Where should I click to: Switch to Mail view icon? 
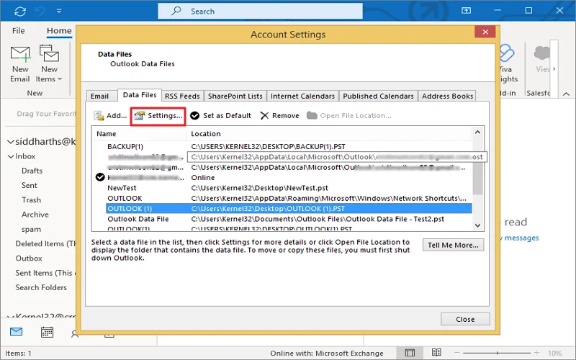(16, 332)
